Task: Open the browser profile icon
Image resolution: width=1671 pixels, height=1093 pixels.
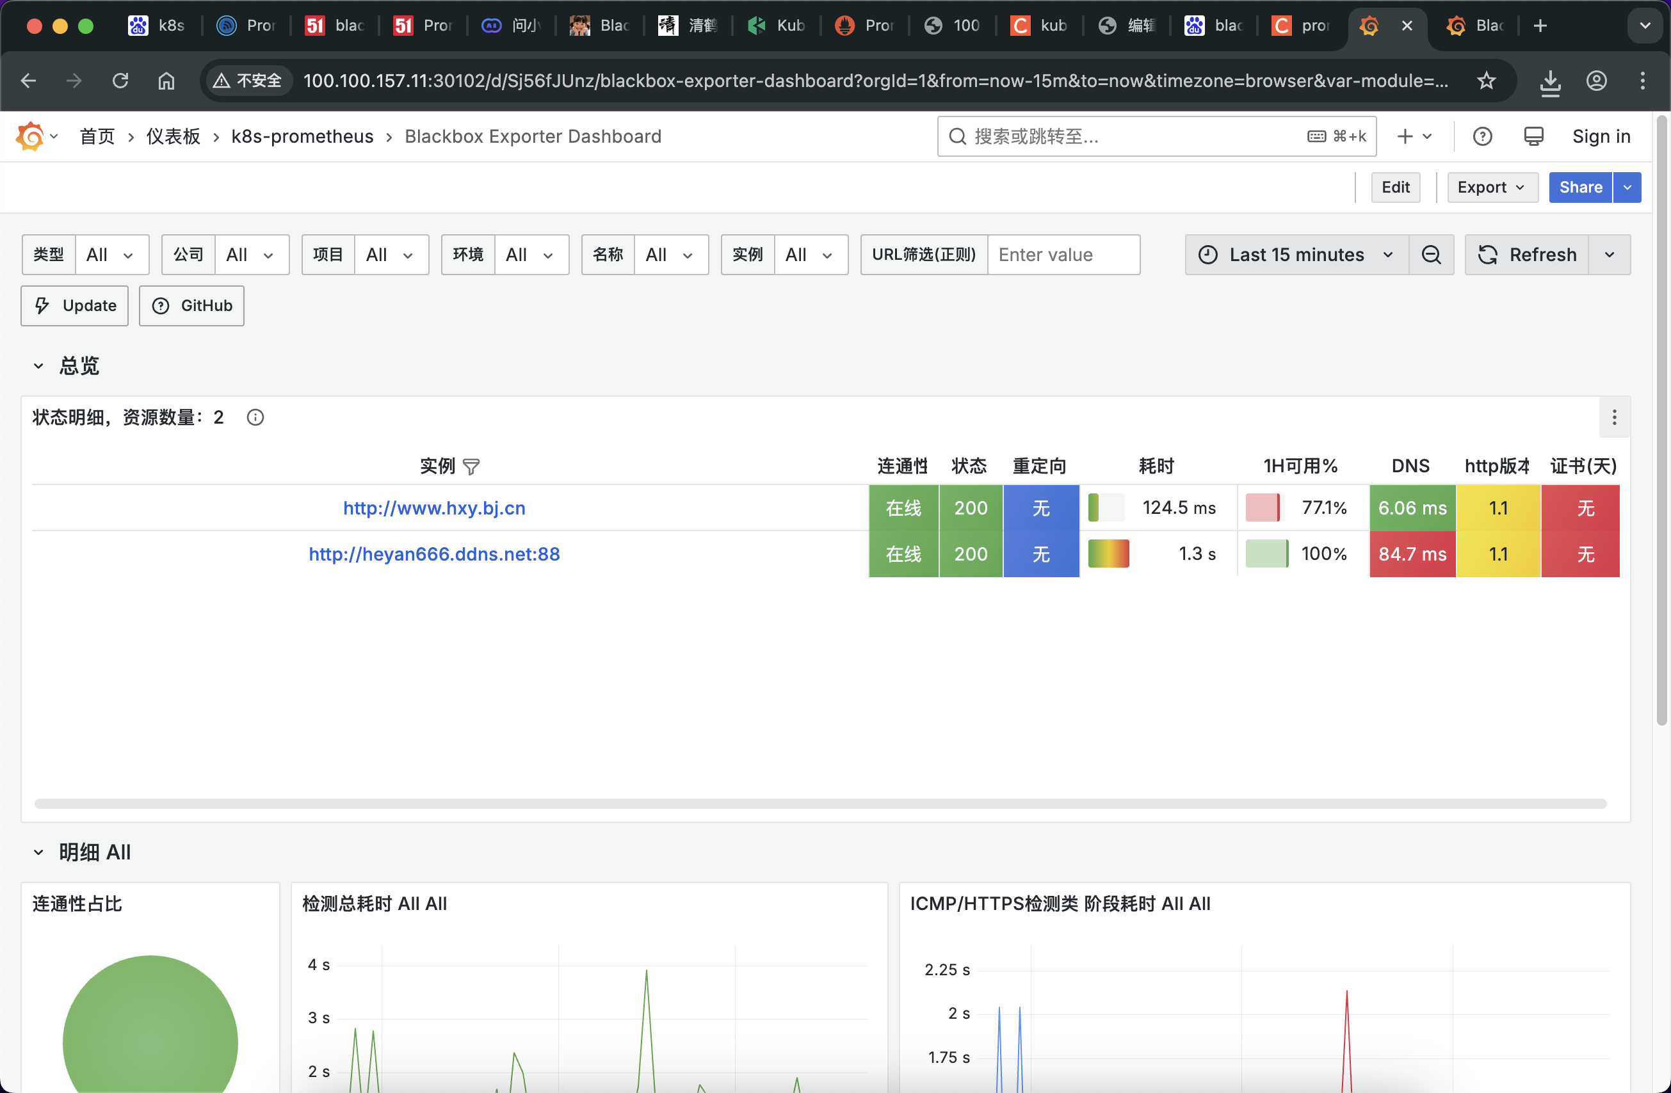Action: pyautogui.click(x=1597, y=81)
